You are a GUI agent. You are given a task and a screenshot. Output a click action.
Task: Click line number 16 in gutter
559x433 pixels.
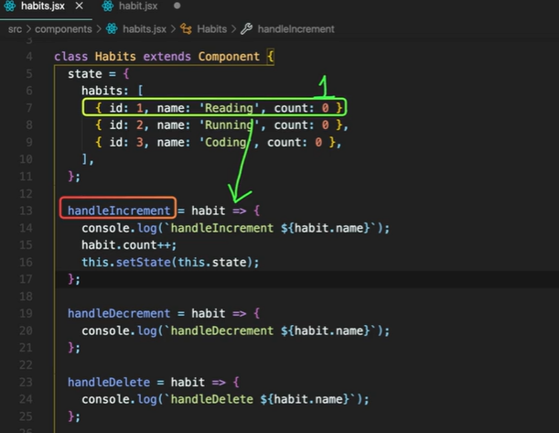click(26, 262)
